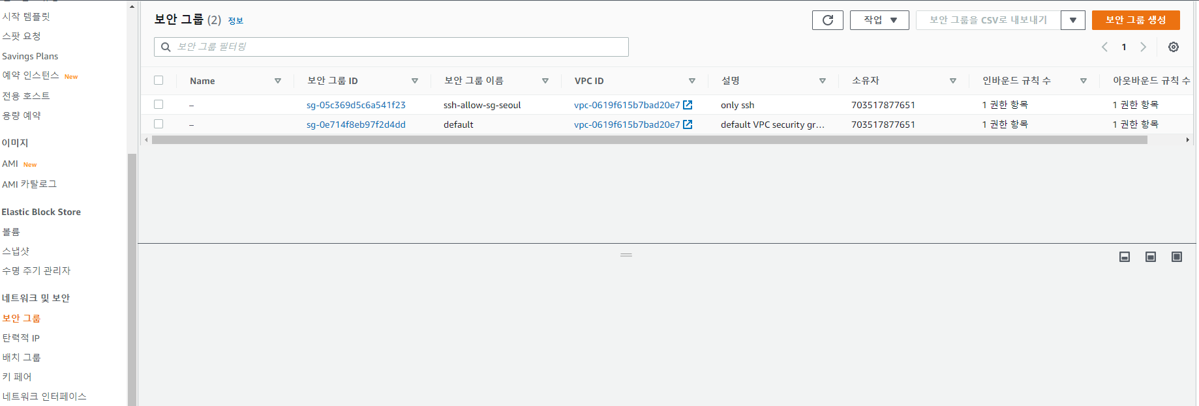Open 수명 주기 관리자 in sidebar
The width and height of the screenshot is (1199, 406).
click(37, 270)
